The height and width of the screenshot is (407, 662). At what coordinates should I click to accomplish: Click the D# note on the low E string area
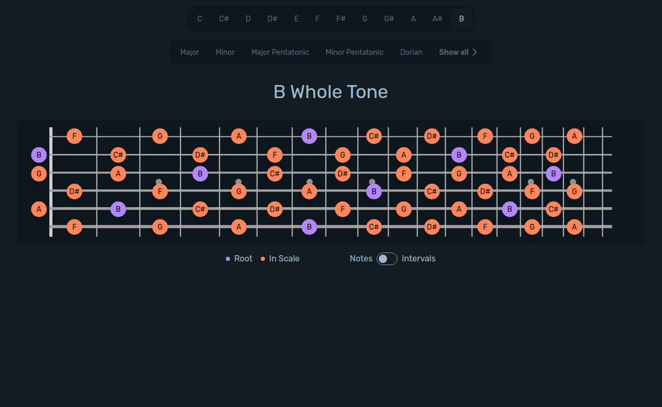click(x=432, y=227)
